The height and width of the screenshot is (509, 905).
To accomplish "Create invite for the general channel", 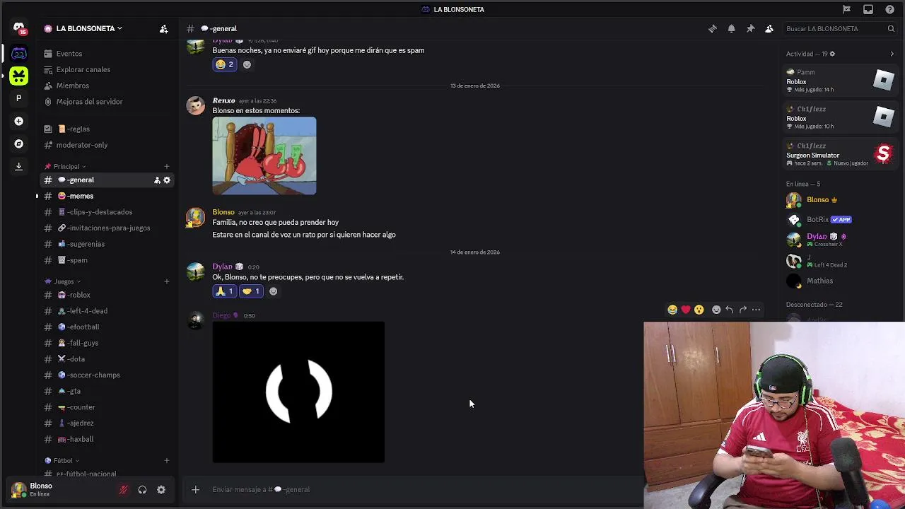I will tap(157, 180).
